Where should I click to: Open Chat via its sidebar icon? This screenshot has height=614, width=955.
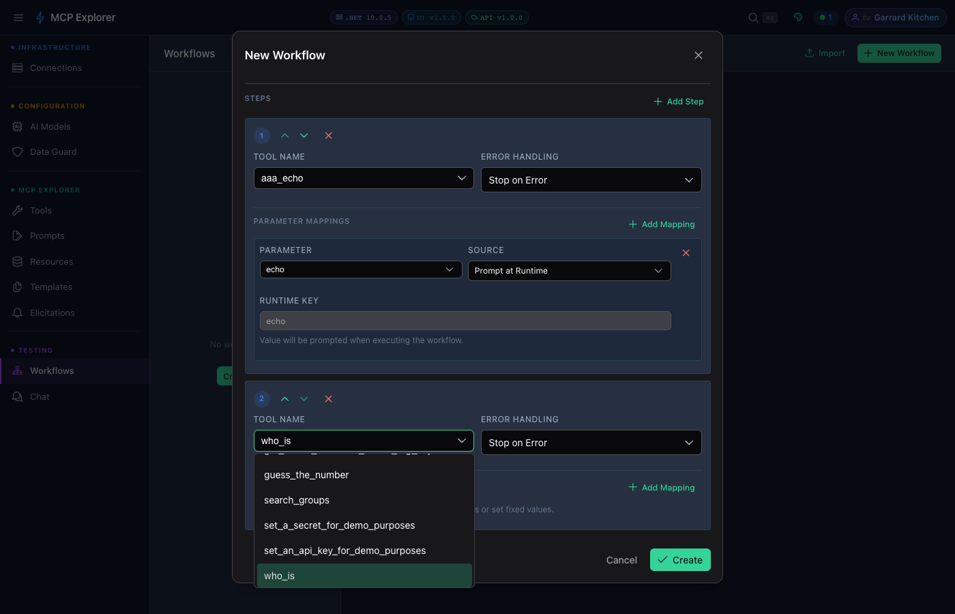click(x=17, y=396)
